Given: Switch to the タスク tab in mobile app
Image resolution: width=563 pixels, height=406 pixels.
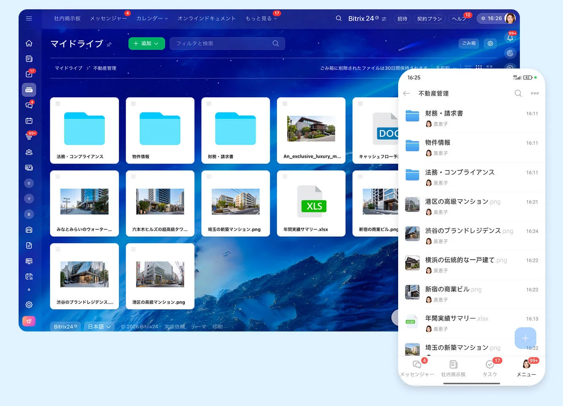Looking at the screenshot, I should coord(489,368).
